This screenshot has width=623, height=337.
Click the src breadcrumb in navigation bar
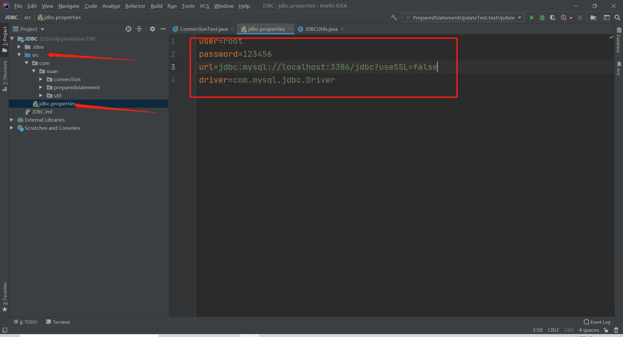pyautogui.click(x=28, y=18)
